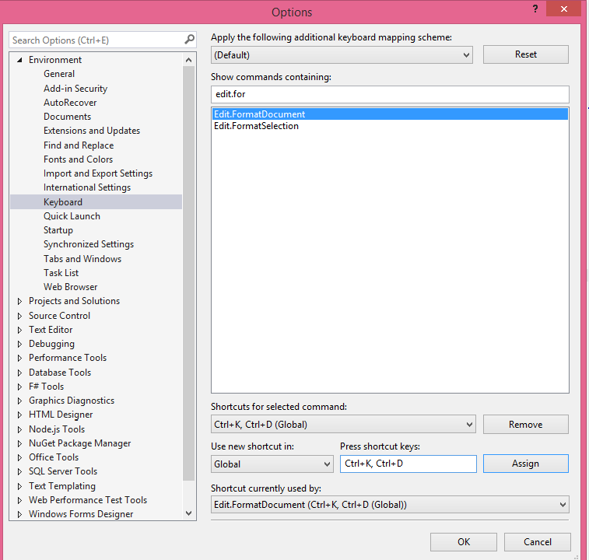589x560 pixels.
Task: Click the help question mark icon
Action: coord(535,9)
